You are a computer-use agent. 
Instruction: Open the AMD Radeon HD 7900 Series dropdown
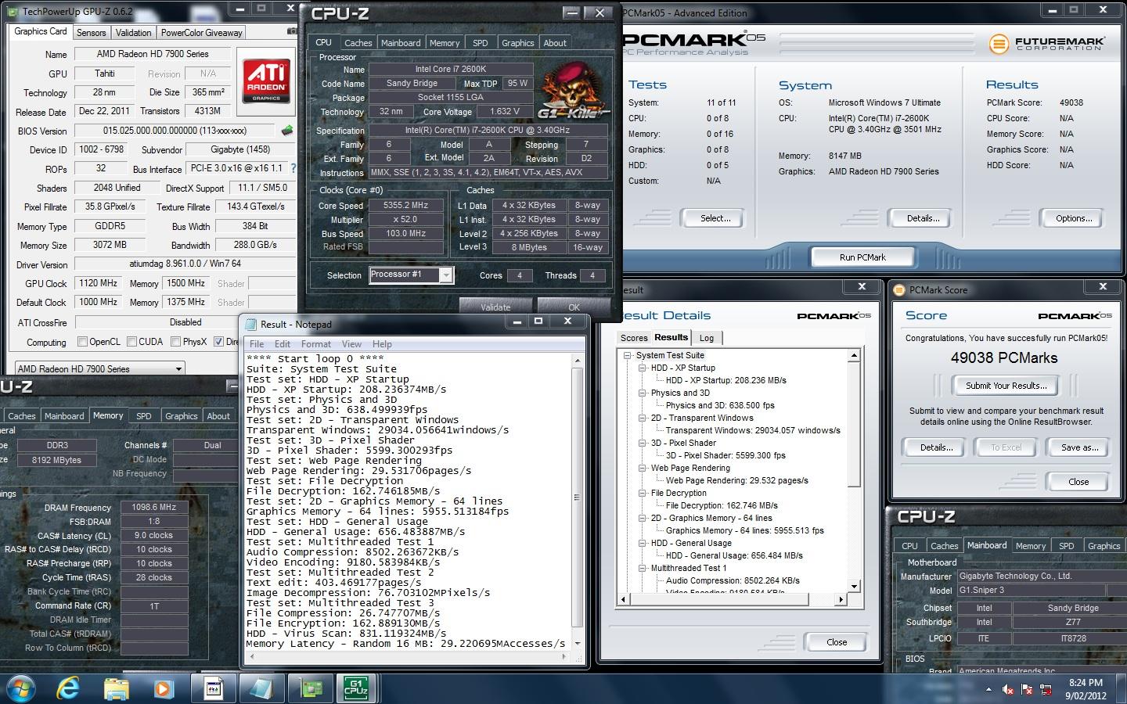(99, 368)
